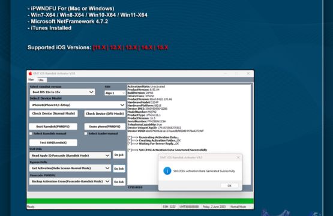Click the Device UDID log line
This screenshot has width=333, height=216.
pyautogui.click(x=166, y=131)
